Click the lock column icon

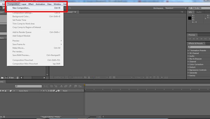[x=5, y=91]
